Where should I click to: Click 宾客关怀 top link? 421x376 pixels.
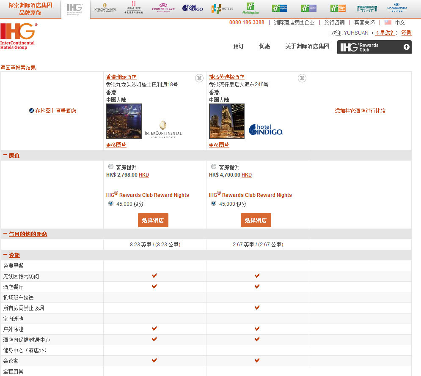(364, 22)
